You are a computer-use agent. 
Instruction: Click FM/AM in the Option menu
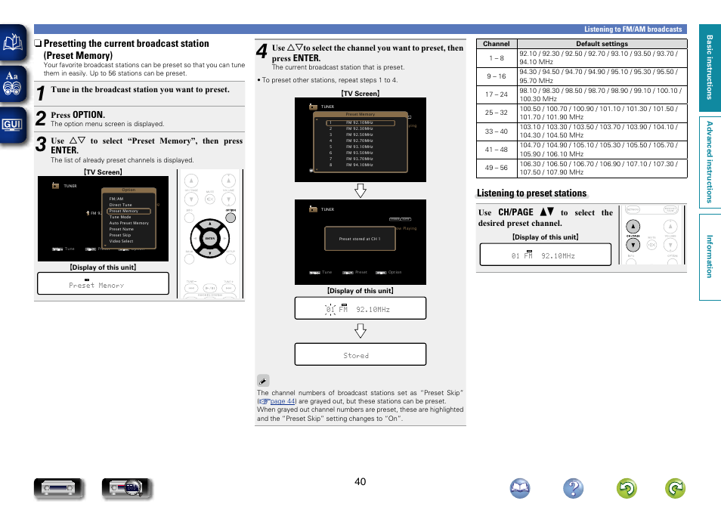(116, 199)
